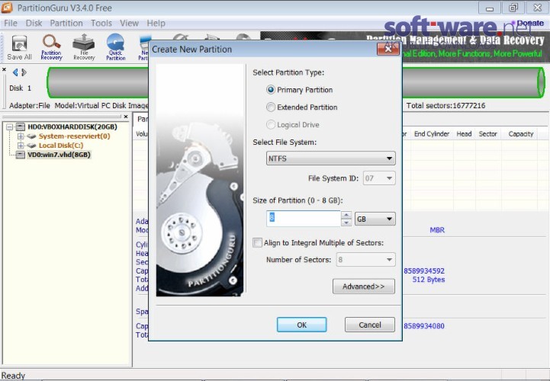Select Logical Drive radio button
This screenshot has height=381, width=550.
point(271,125)
